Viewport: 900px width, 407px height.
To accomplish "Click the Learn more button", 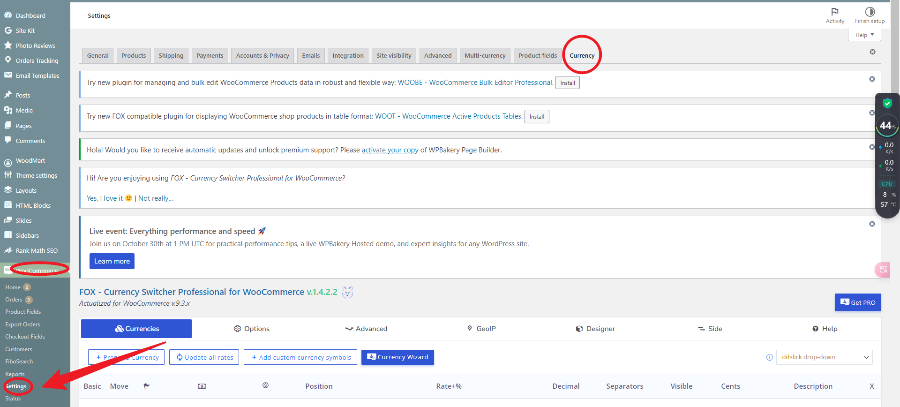I will (112, 261).
